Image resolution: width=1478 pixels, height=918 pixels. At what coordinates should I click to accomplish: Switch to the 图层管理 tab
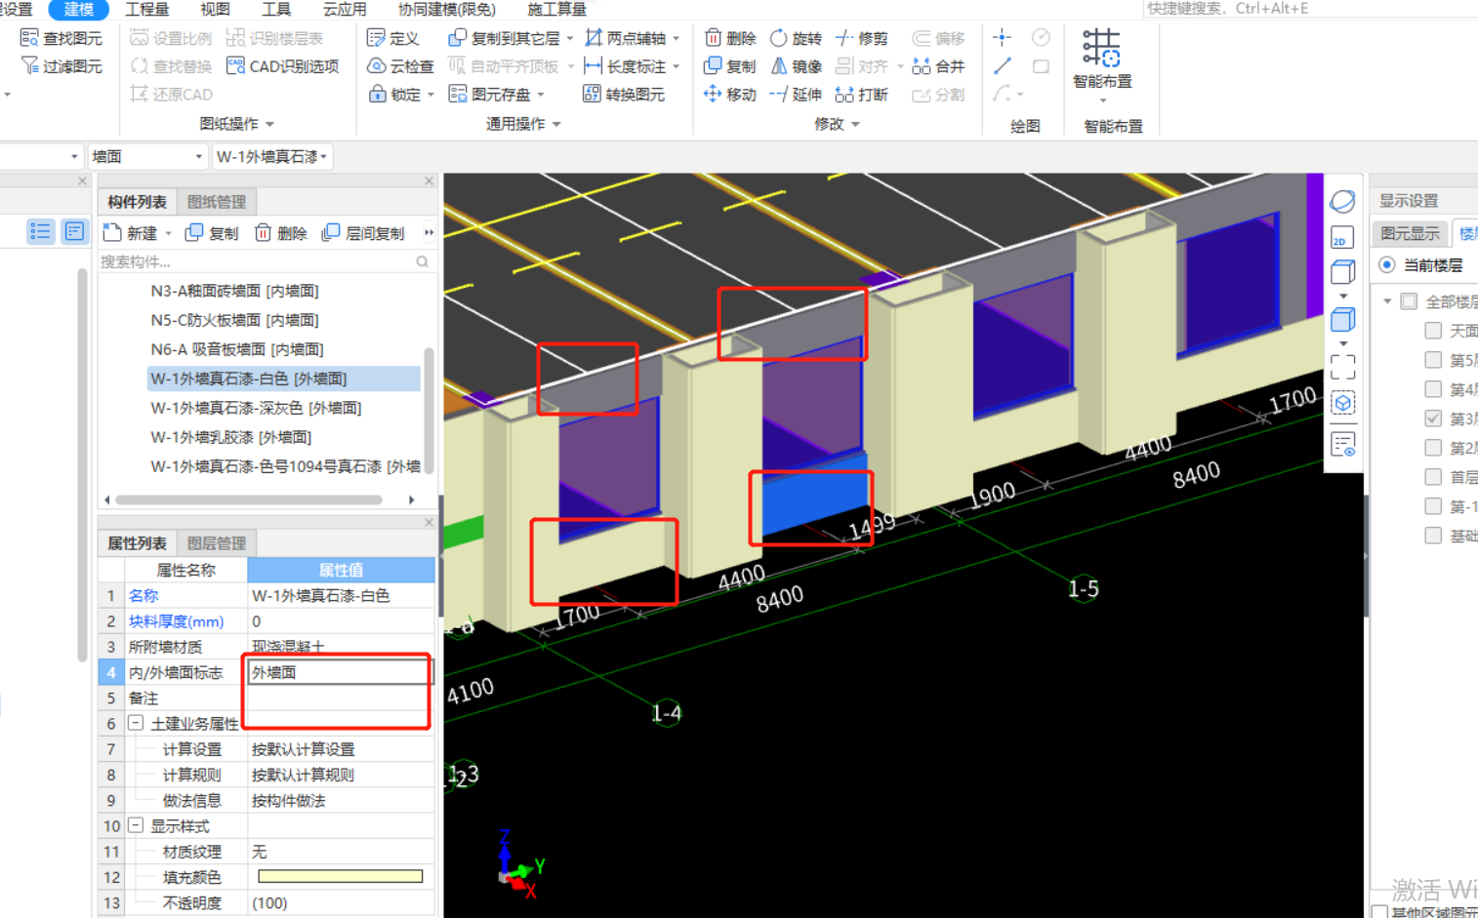point(217,543)
